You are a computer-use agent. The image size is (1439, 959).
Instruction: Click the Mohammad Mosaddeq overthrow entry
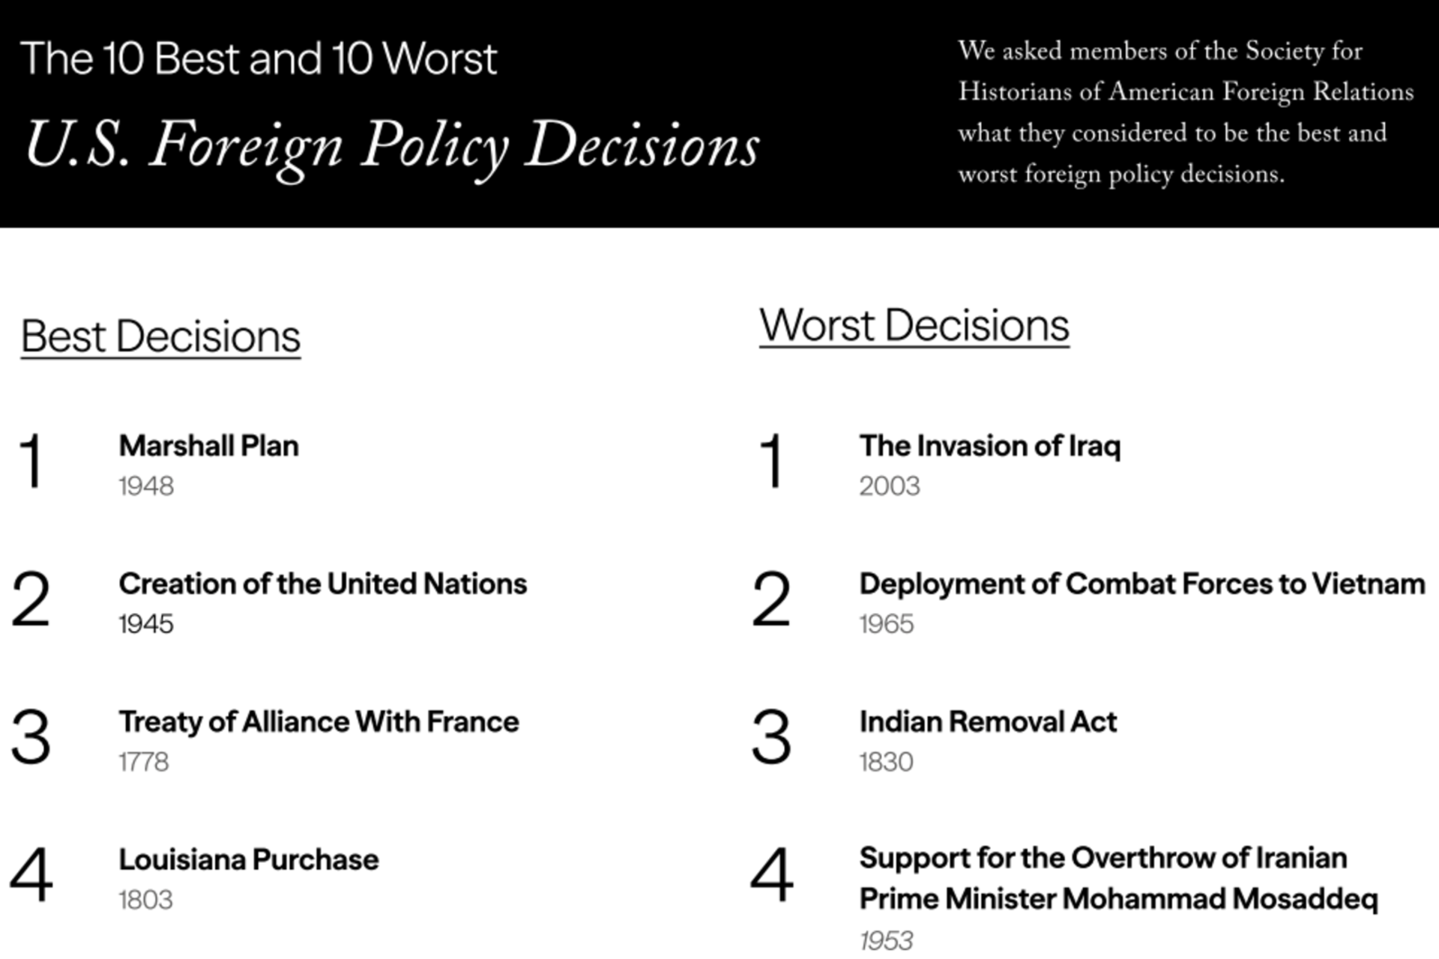(x=1117, y=878)
